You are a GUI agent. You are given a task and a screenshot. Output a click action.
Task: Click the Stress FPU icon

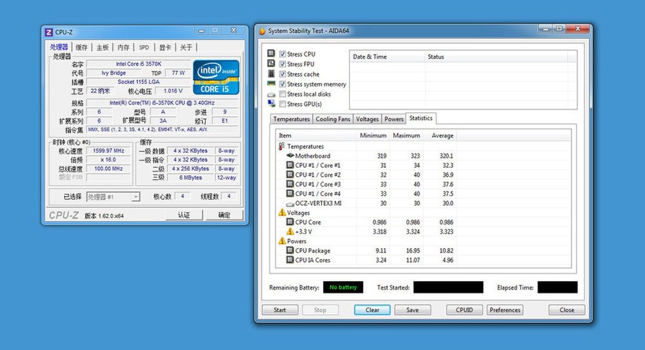click(271, 63)
